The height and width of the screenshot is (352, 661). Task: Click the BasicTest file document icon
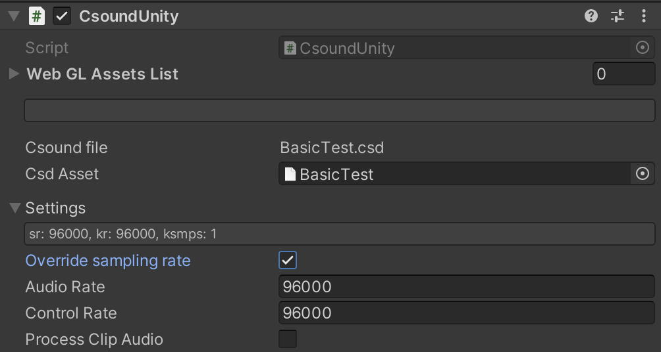[290, 174]
